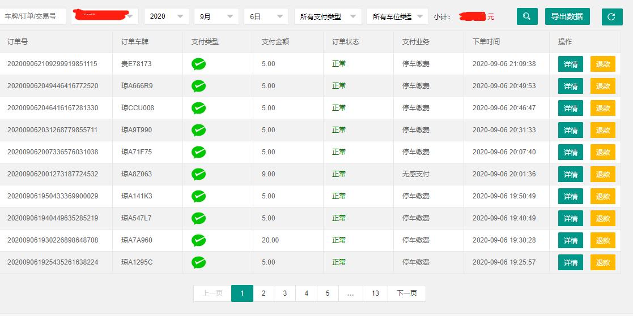The width and height of the screenshot is (633, 316).
Task: Open 详情 for plate 琼A666R9
Action: coord(571,86)
